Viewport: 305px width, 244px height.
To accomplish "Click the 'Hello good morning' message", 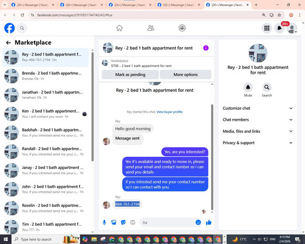I will pyautogui.click(x=133, y=129).
